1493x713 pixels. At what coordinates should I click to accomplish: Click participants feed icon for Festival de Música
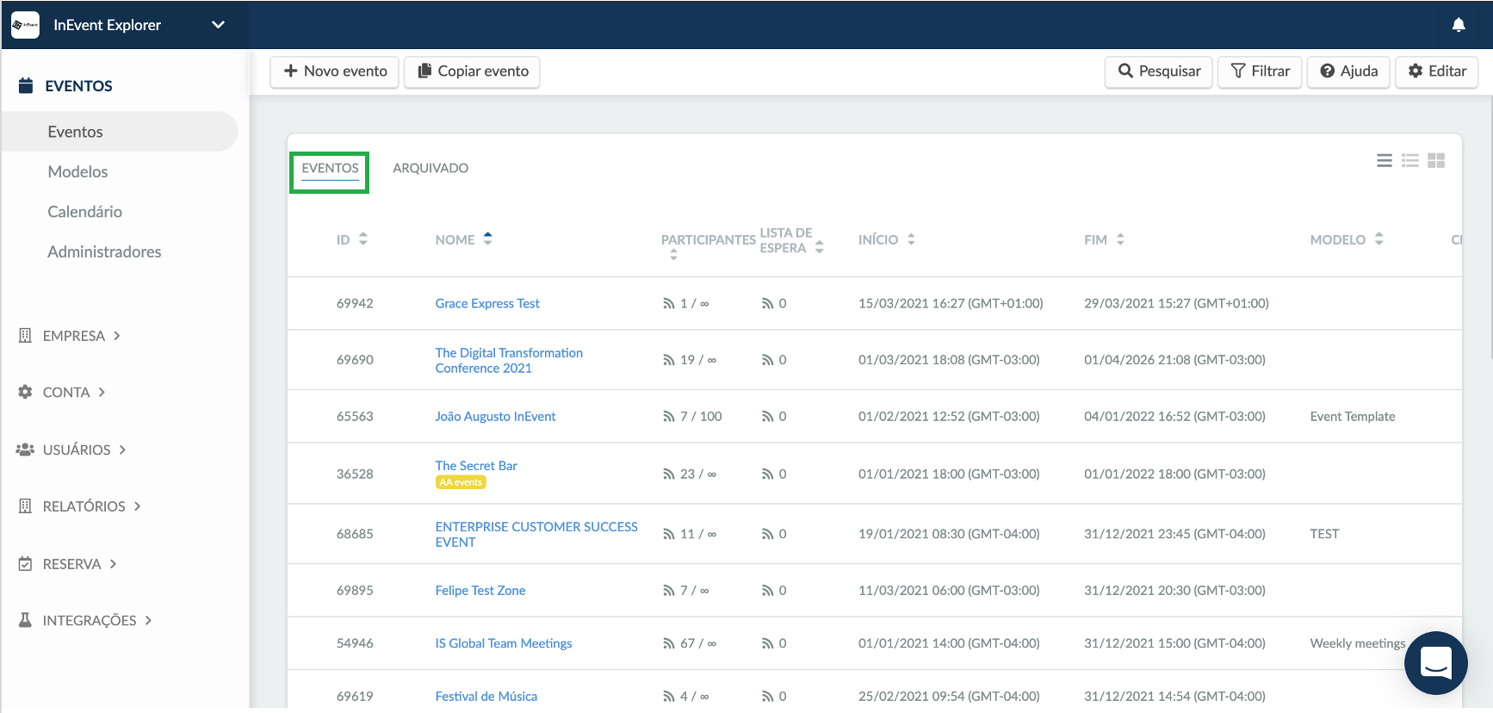pyautogui.click(x=669, y=697)
